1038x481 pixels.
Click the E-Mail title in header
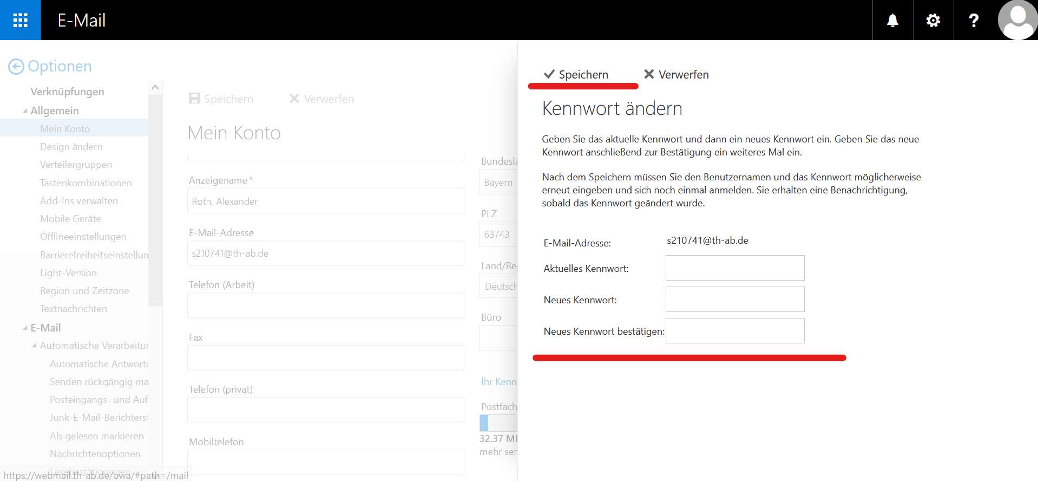[x=82, y=21]
